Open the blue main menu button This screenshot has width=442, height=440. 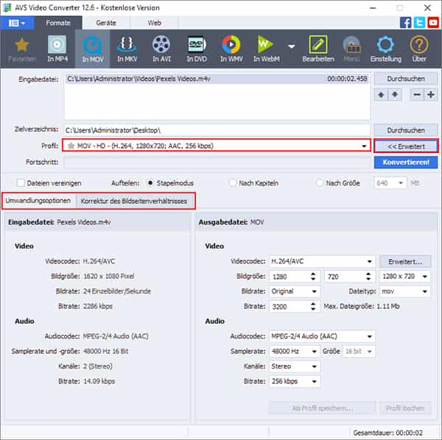(17, 23)
